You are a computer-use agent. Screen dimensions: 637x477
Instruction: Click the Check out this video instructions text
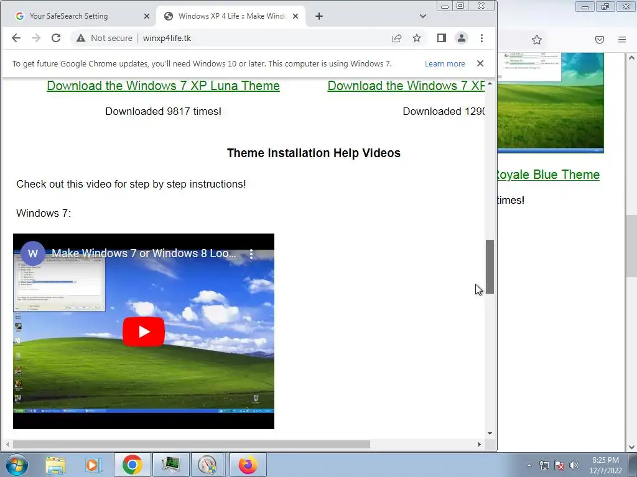click(131, 184)
